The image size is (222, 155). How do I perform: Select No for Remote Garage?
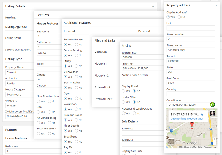pyautogui.click(x=77, y=45)
